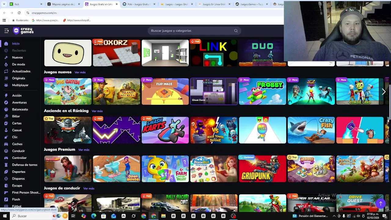
Task: Click the Conducir category icon
Action: point(6,151)
